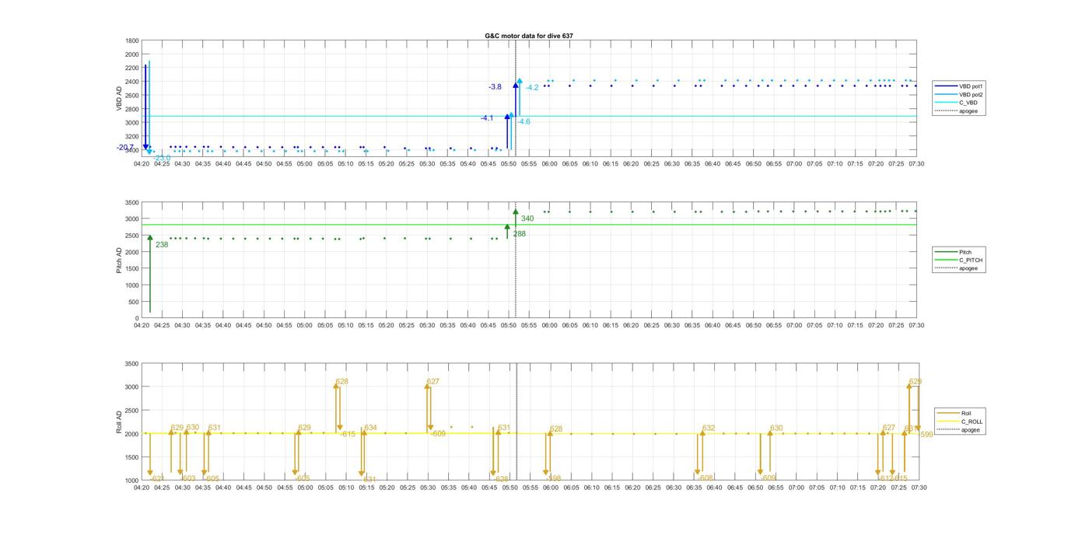Click the '-615' annotation in the Roll plot

click(x=348, y=434)
